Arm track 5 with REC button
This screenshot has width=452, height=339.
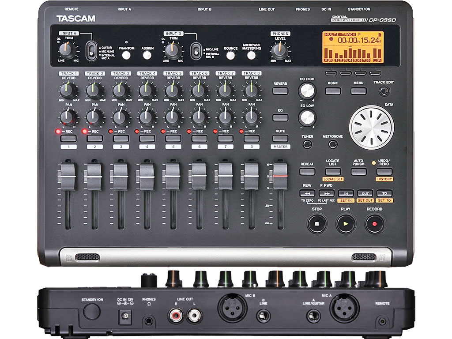pyautogui.click(x=173, y=138)
